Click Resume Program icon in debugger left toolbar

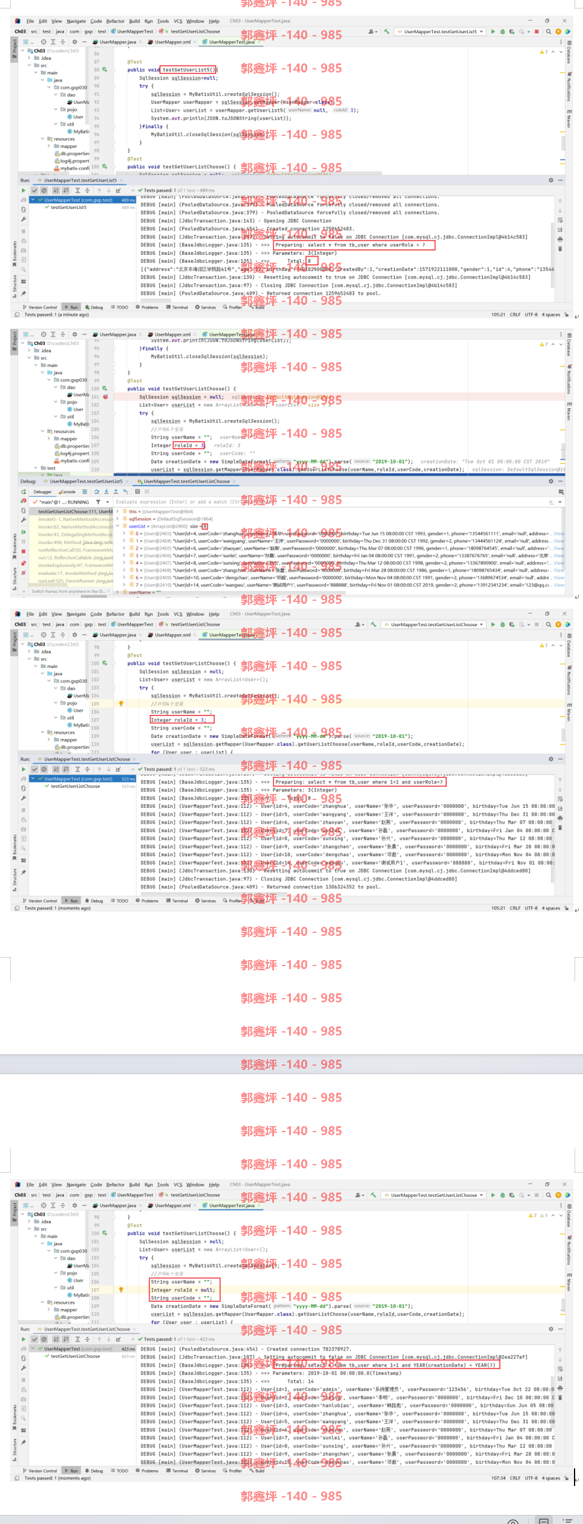pyautogui.click(x=24, y=532)
